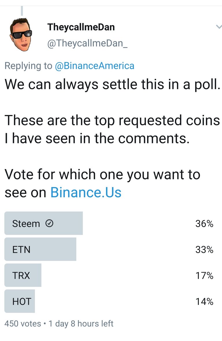This screenshot has height=341, width=222.
Task: Expand the tweet options chevron
Action: 219,27
